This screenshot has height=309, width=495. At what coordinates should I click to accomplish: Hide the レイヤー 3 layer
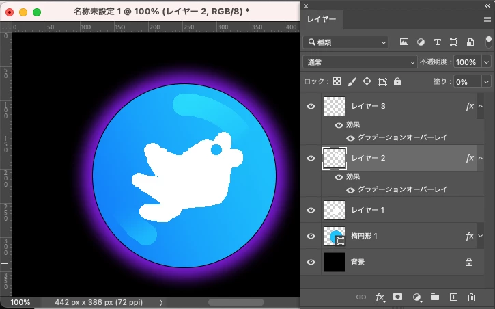pos(311,106)
